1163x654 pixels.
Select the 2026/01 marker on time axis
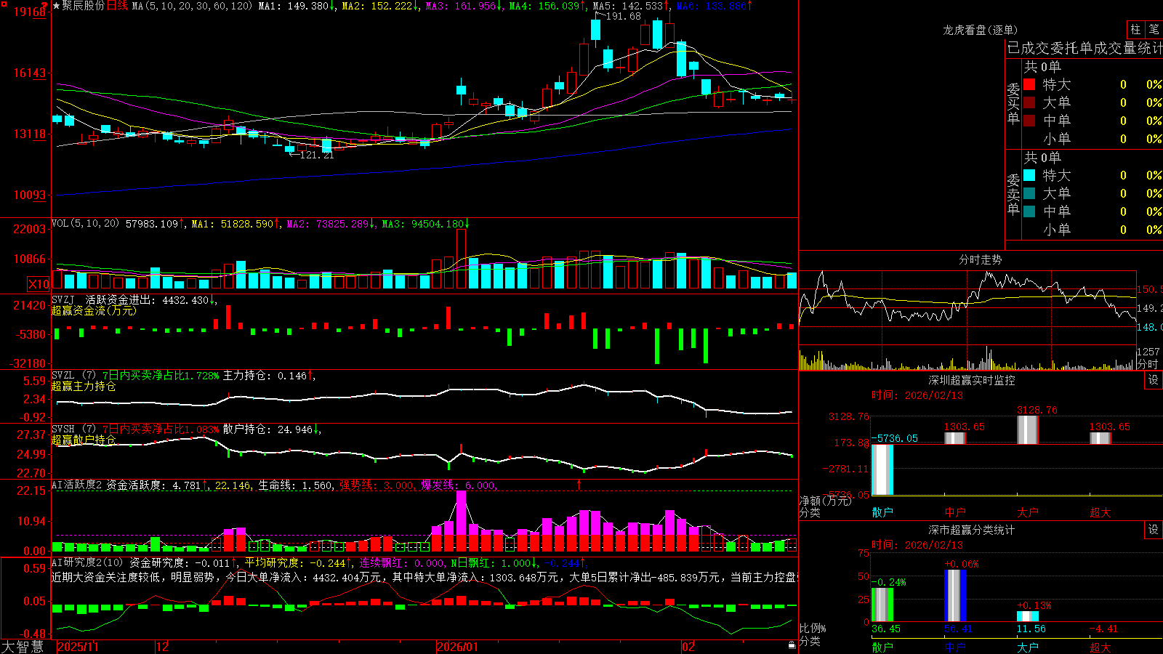(x=458, y=647)
